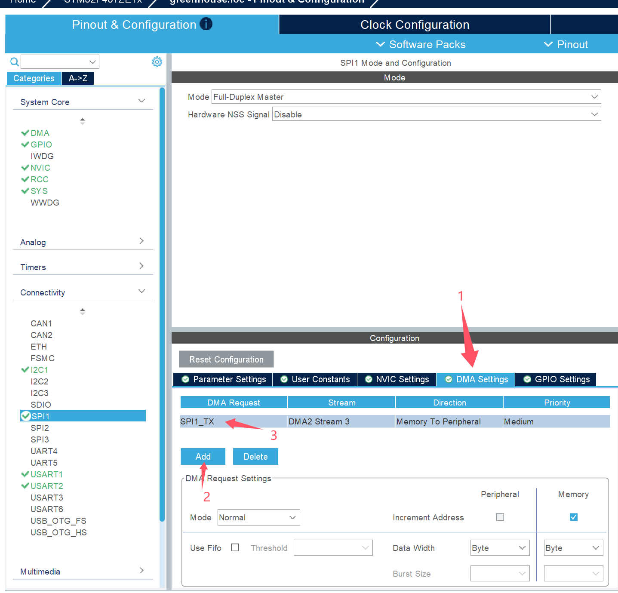Click the Software Packs chevron icon
Screen dimensions: 618x593
(380, 44)
